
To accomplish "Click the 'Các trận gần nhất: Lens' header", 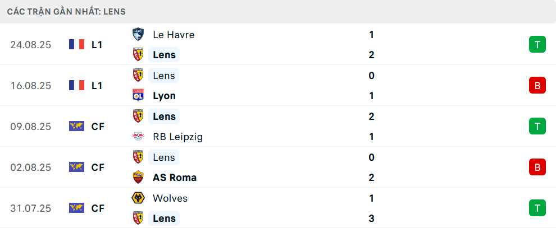I will point(66,11).
